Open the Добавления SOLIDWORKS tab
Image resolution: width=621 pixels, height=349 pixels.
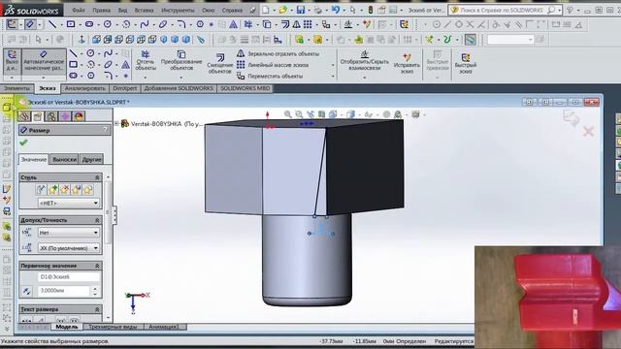[179, 88]
